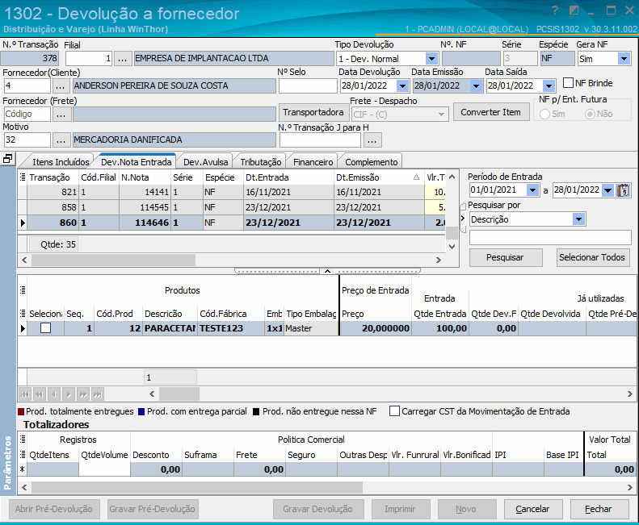Open period start date 01/01/2021 dropdown

click(532, 190)
